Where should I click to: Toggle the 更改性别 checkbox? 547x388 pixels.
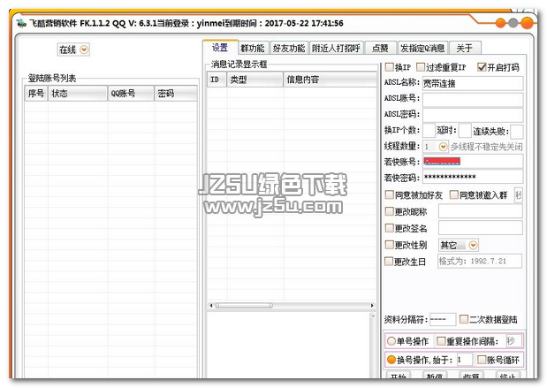coord(389,245)
